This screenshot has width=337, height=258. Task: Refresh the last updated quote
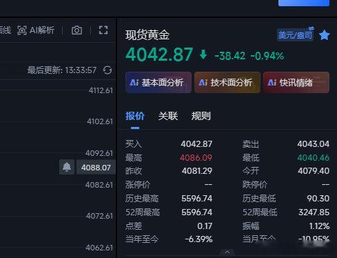tap(108, 70)
